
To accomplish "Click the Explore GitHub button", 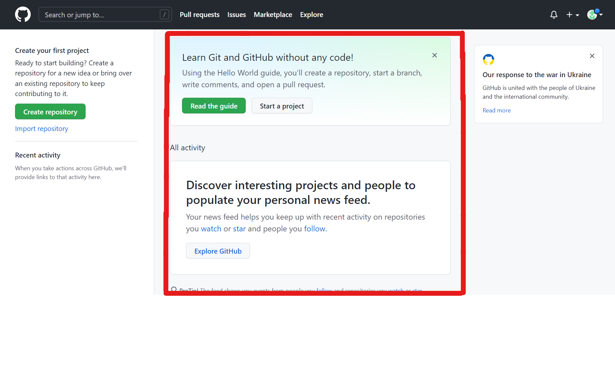I will coord(218,251).
